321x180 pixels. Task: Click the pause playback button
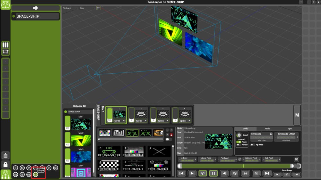pyautogui.click(x=213, y=174)
